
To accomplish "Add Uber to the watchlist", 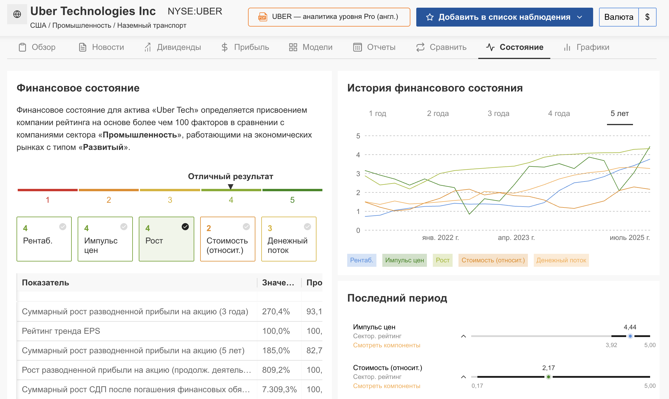I will pos(504,17).
